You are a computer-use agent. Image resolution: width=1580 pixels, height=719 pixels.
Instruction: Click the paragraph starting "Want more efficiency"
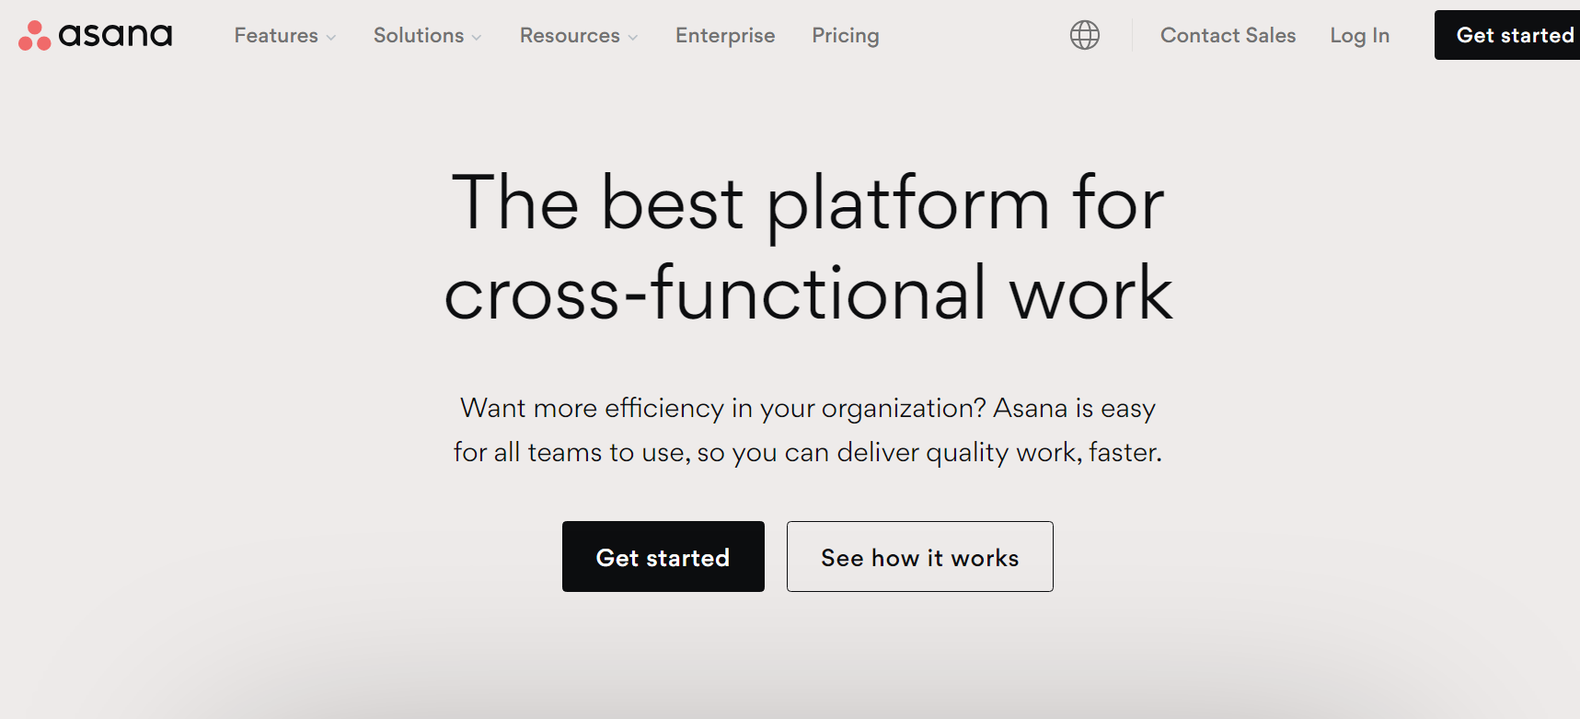[808, 430]
